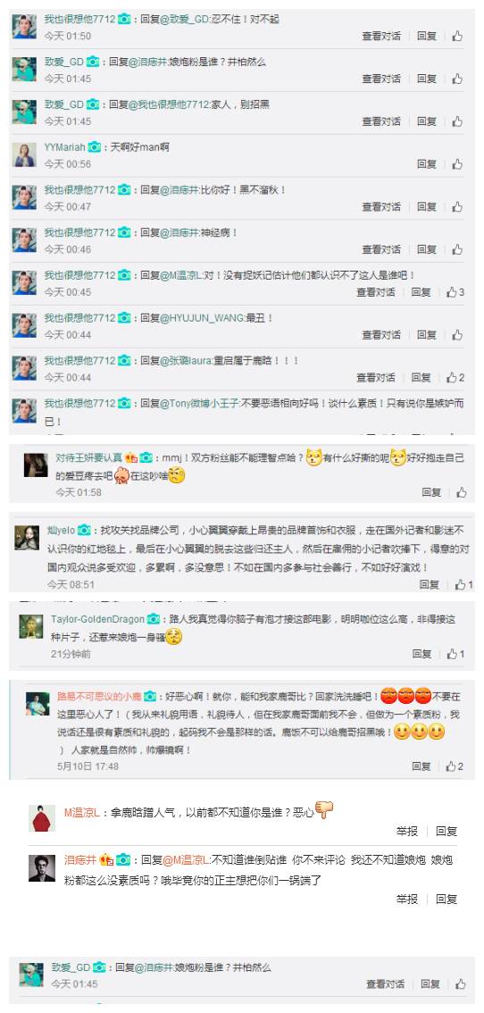
Task: Reply to YYMariah's 天啊好man啊 comment
Action: pyautogui.click(x=427, y=164)
